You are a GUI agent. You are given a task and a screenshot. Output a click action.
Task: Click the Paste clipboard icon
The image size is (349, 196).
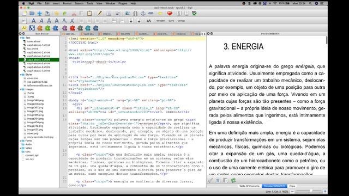pyautogui.click(x=89, y=13)
